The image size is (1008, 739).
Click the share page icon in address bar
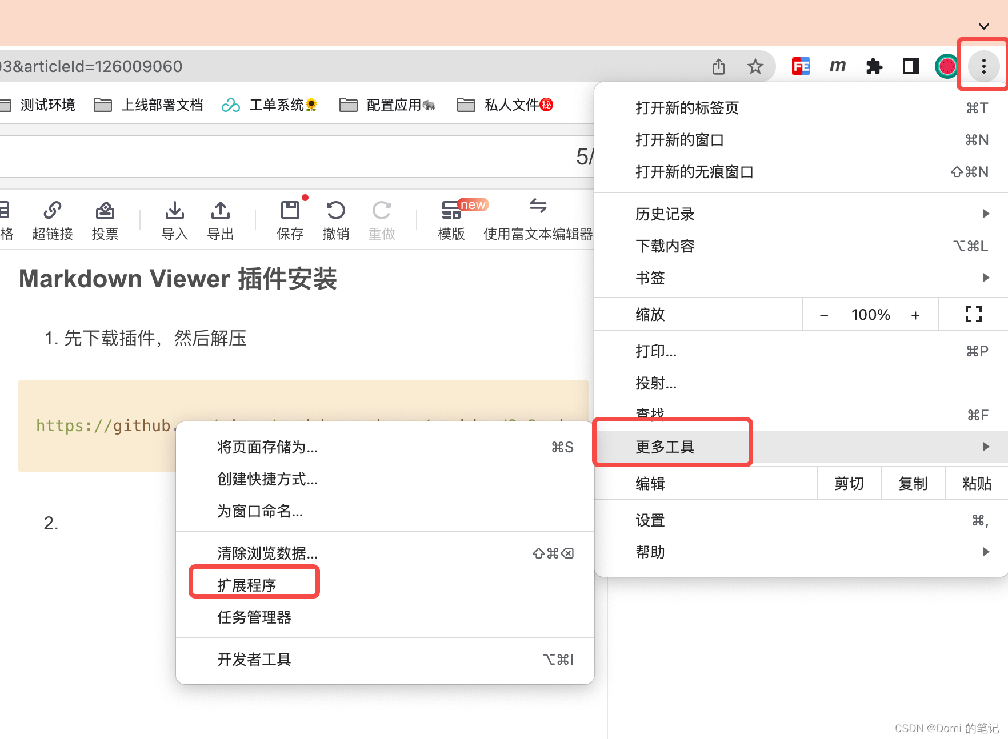point(719,66)
